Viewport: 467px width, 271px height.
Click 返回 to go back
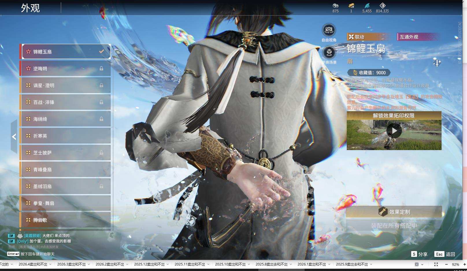tap(451, 254)
